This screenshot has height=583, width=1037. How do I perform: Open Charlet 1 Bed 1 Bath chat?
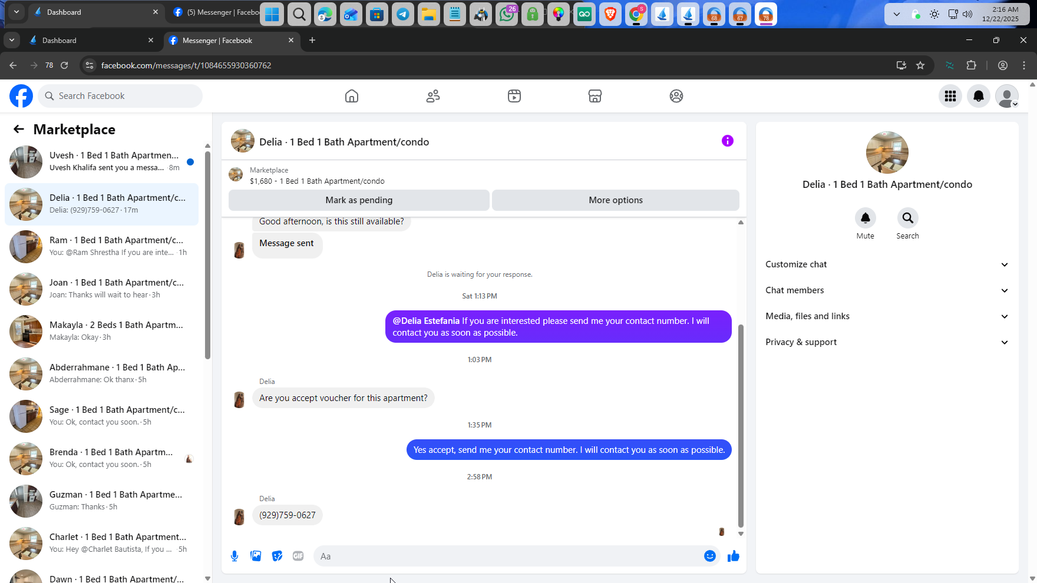pos(101,544)
